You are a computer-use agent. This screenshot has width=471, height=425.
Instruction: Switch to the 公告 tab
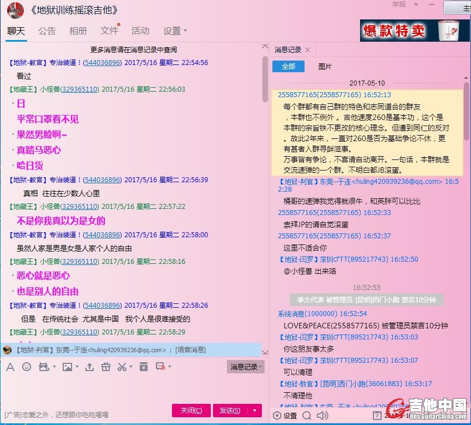click(x=47, y=31)
